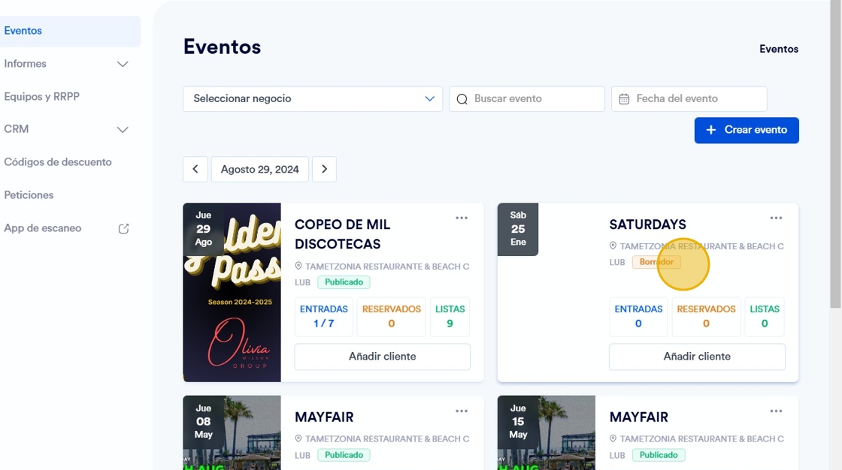The image size is (842, 470).
Task: Open the SATURDAYS event title
Action: click(x=647, y=224)
